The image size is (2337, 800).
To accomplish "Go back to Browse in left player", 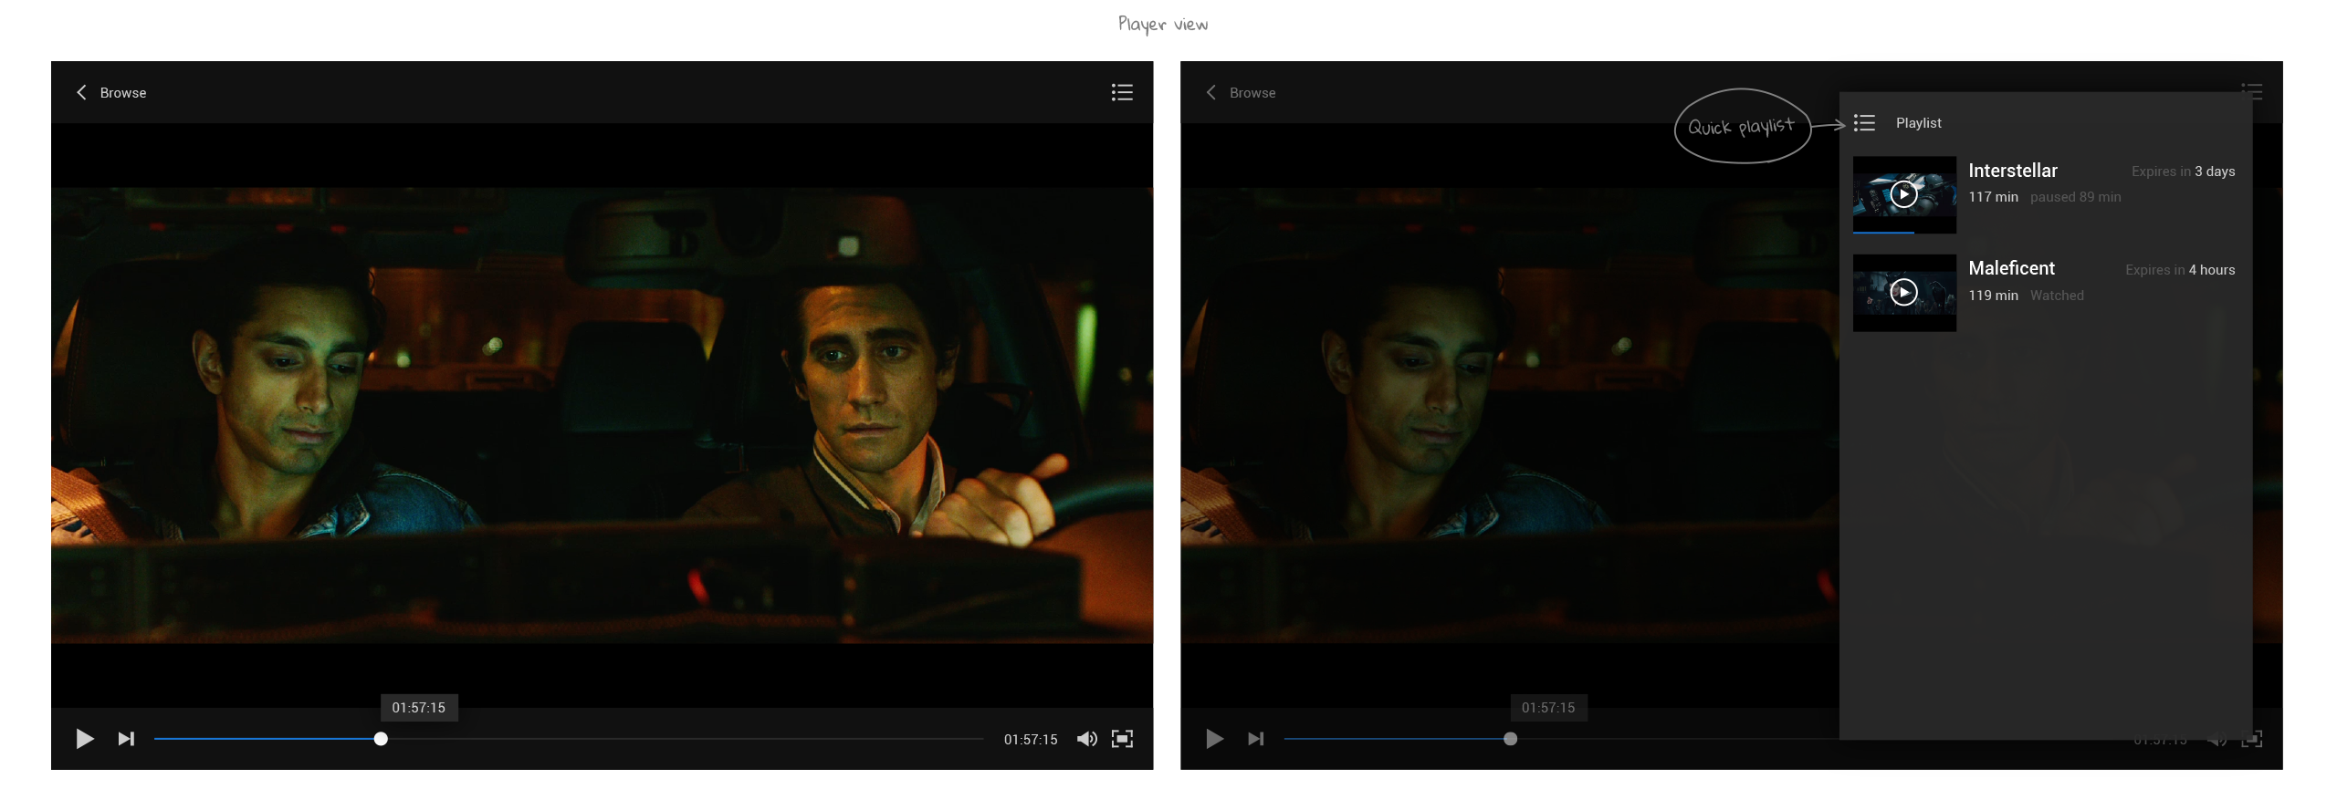I will coord(111,92).
